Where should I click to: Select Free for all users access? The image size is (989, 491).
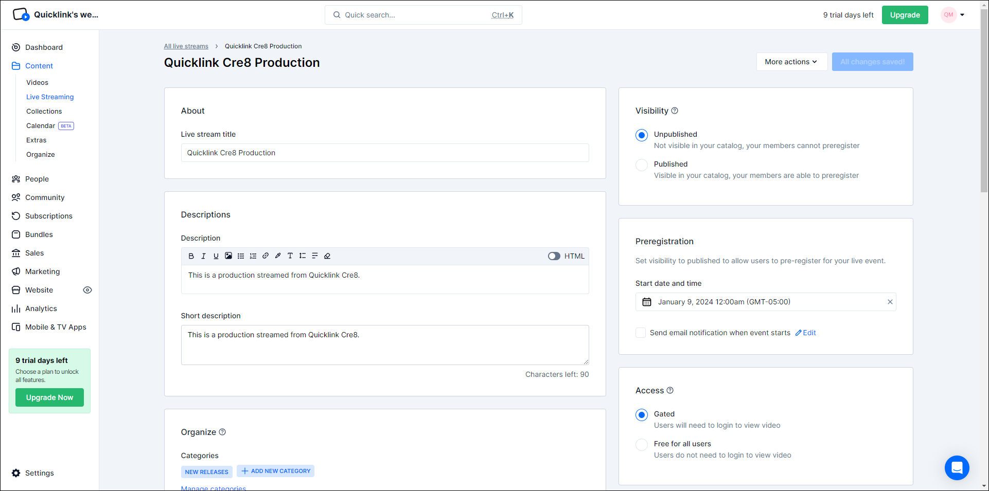pyautogui.click(x=642, y=445)
